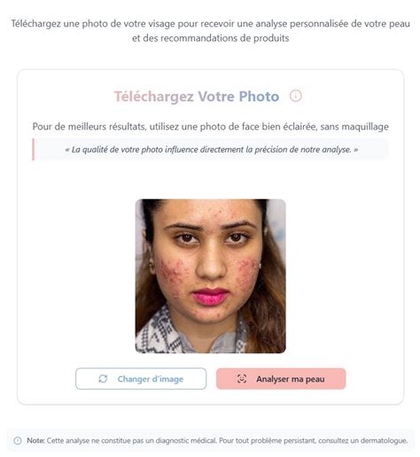The image size is (420, 457).
Task: Click the Téléchargez Votre Photo heading
Action: [197, 97]
